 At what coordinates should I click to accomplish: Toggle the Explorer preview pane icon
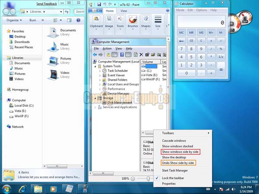[69, 20]
